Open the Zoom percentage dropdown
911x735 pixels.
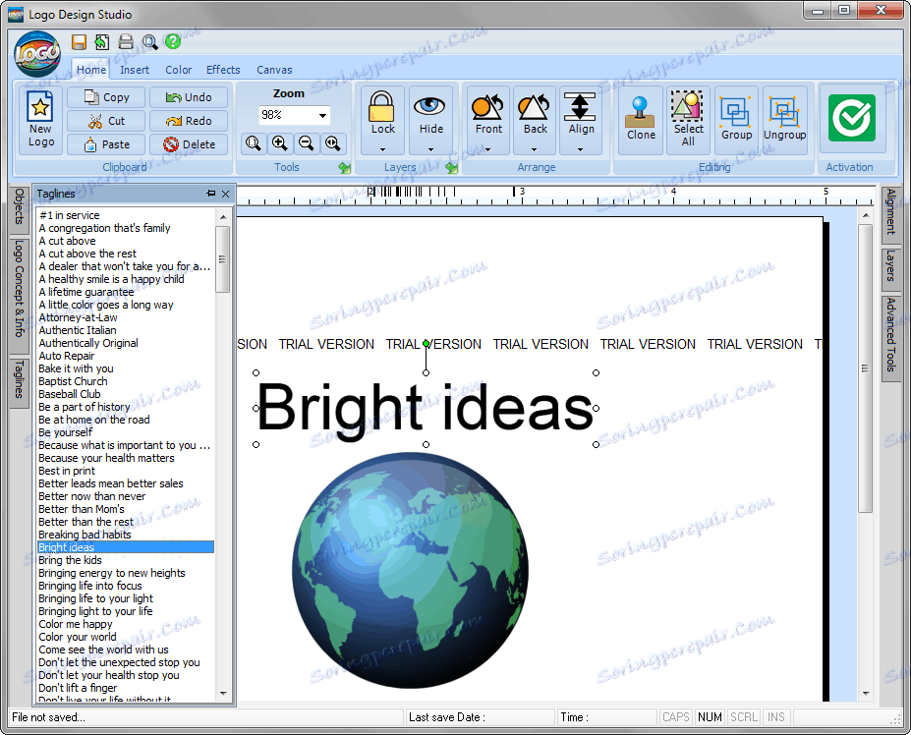tap(322, 116)
